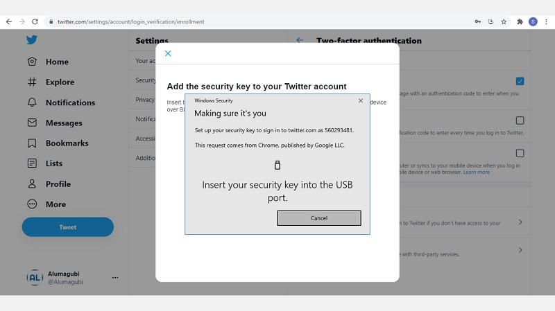Click 'Insert your security key' message text
Image resolution: width=555 pixels, height=311 pixels.
point(277,191)
